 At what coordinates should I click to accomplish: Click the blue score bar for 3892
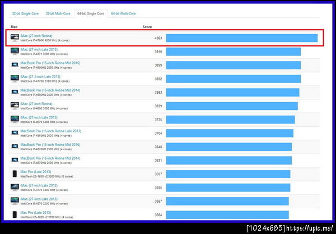pyautogui.click(x=234, y=79)
